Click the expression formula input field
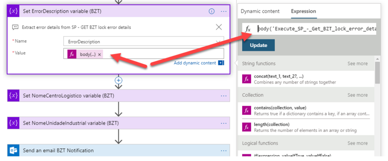Image resolution: width=388 pixels, height=161 pixels. click(316, 29)
